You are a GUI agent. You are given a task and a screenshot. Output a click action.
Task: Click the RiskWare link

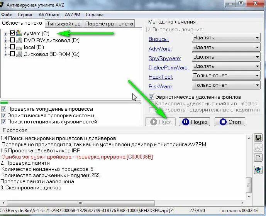point(161,86)
